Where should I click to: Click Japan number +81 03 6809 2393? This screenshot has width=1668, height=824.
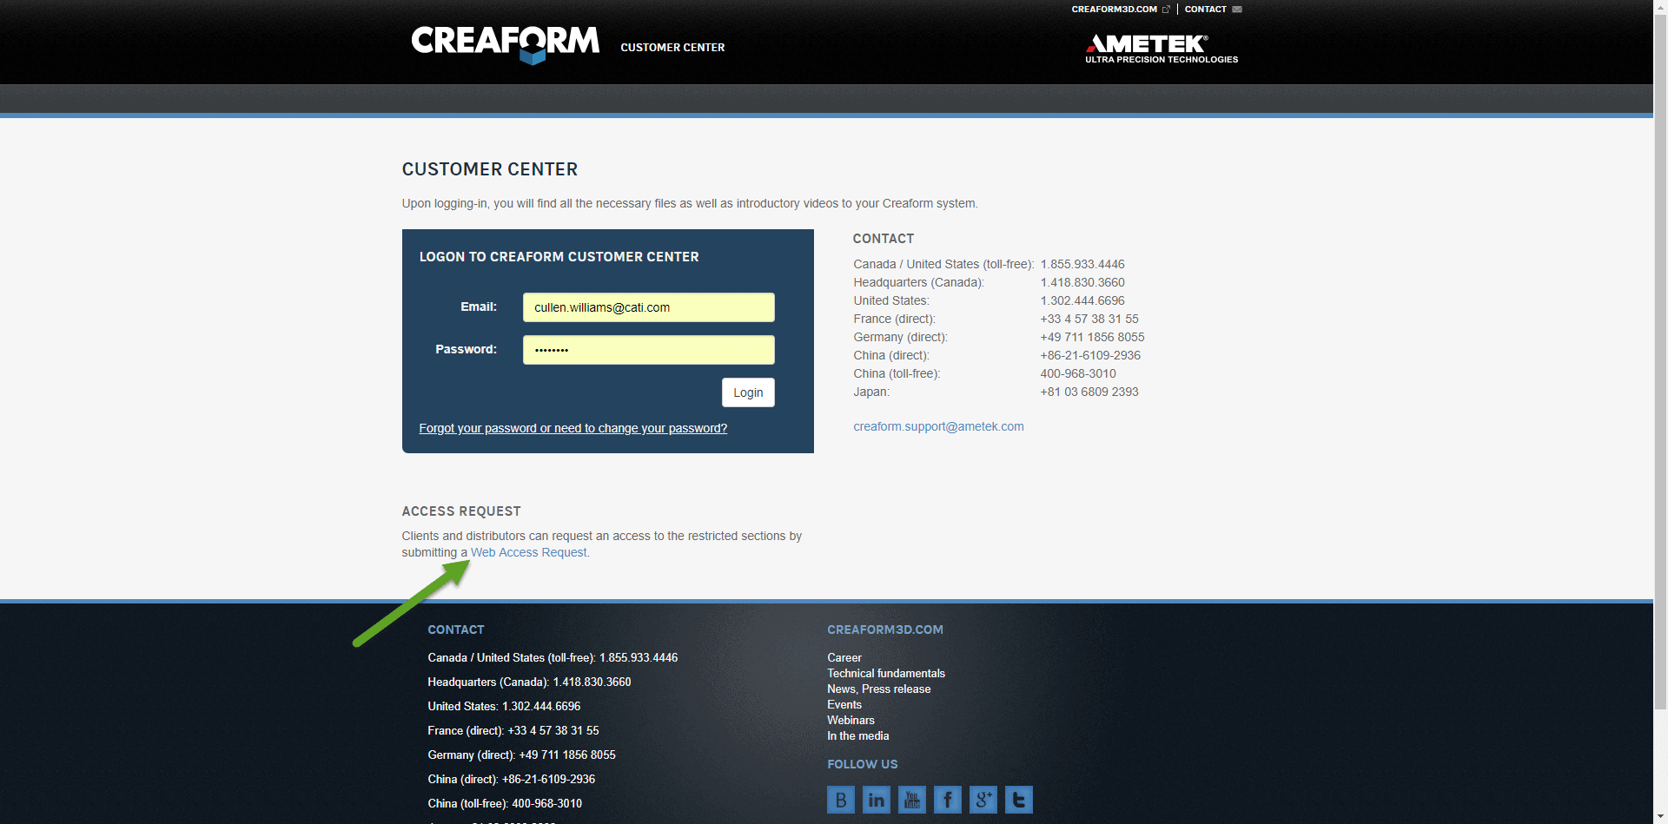tap(1089, 392)
